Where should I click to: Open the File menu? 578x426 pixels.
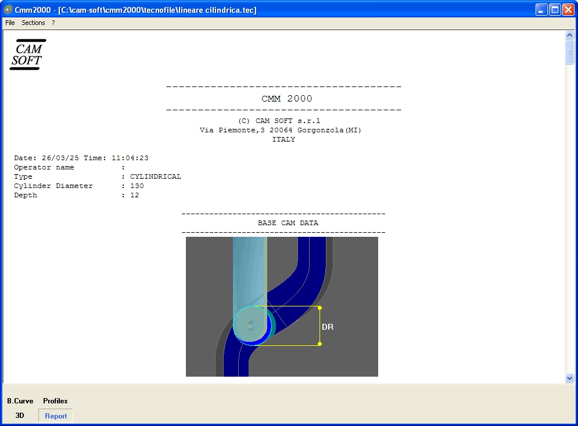[10, 23]
